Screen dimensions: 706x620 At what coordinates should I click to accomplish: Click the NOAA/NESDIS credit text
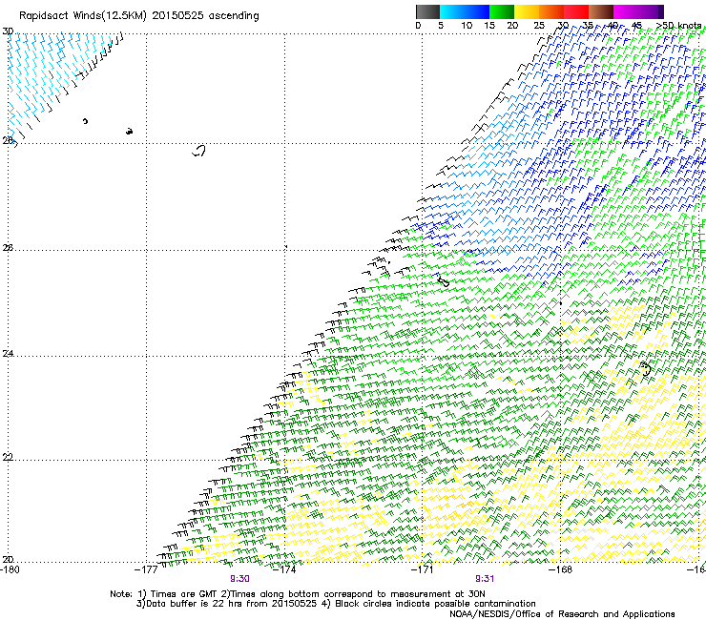coord(562,614)
